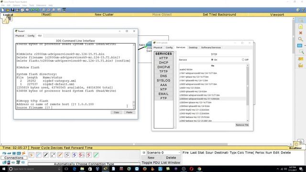Switch to Router1 Physical tab
This screenshot has height=172, width=306.
tap(20, 36)
